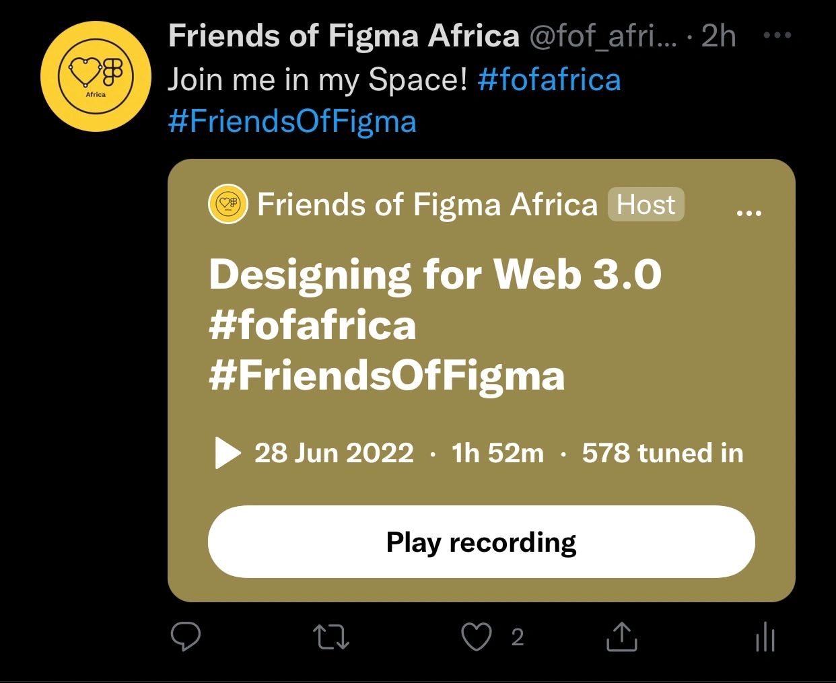The height and width of the screenshot is (683, 836).
Task: Open the blue #fofafrica hashtag link
Action: [549, 79]
